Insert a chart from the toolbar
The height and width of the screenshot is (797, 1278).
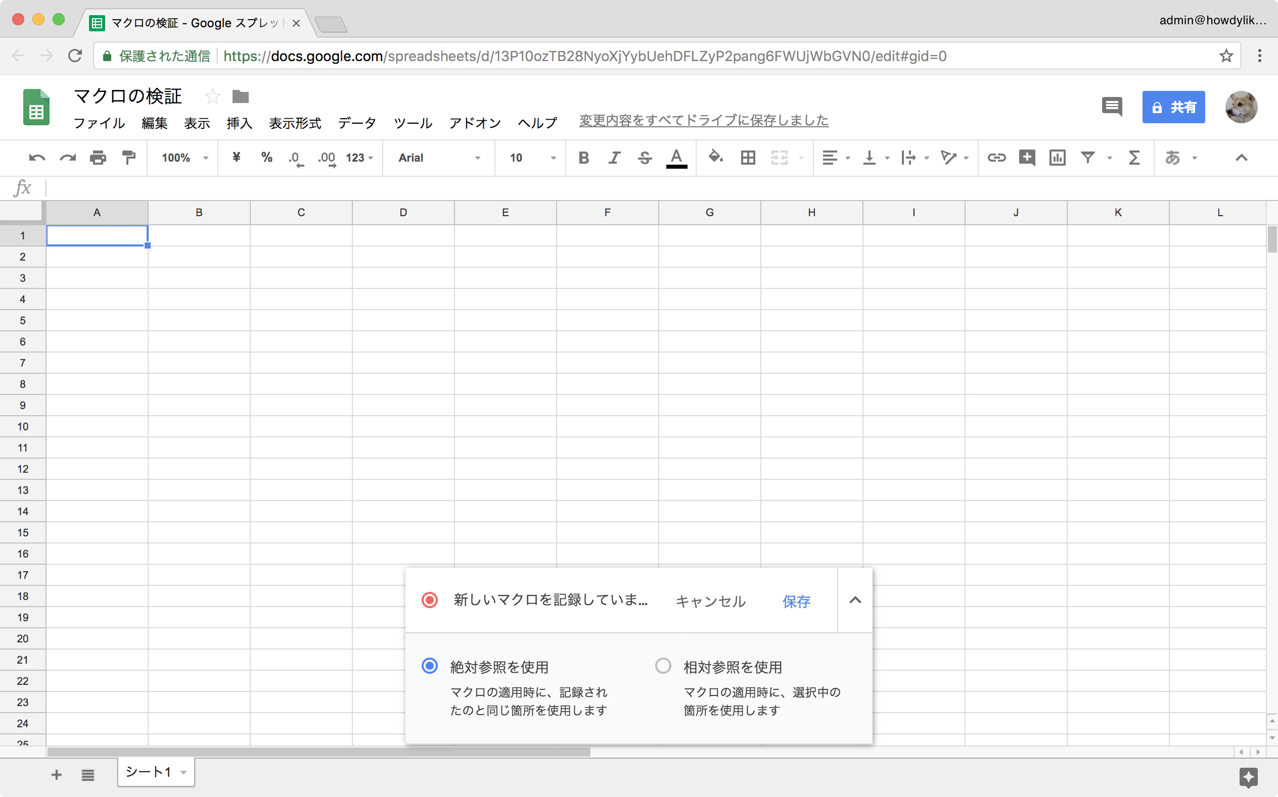[x=1058, y=158]
